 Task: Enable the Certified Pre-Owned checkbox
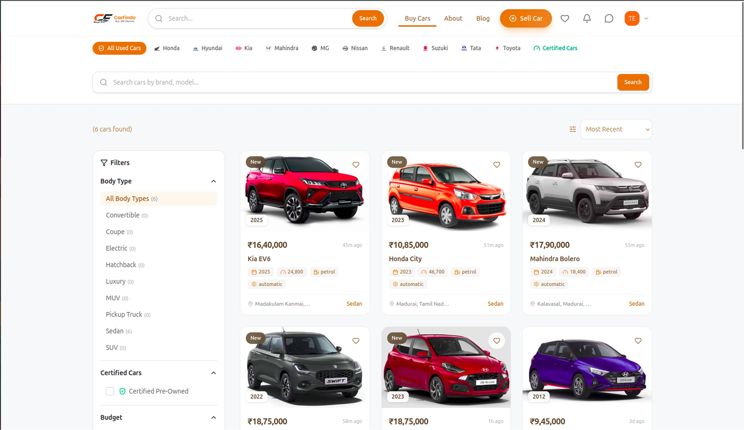110,391
